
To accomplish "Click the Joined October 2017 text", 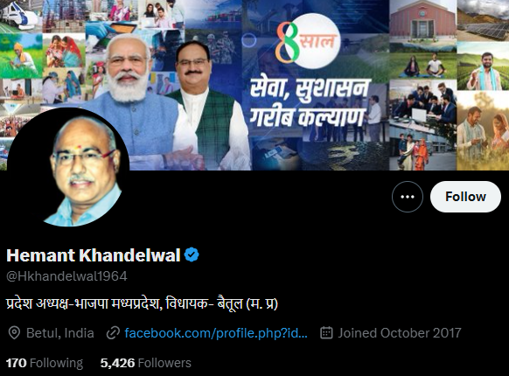I will [400, 333].
